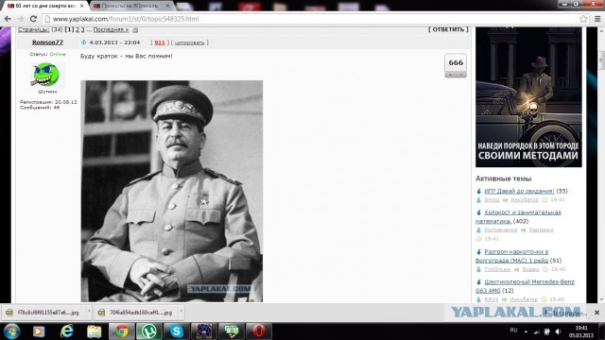
Task: Click the Видео section link
Action: [x=530, y=269]
